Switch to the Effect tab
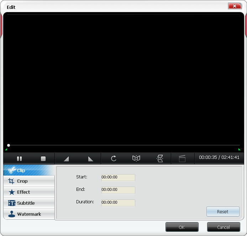 (29, 192)
